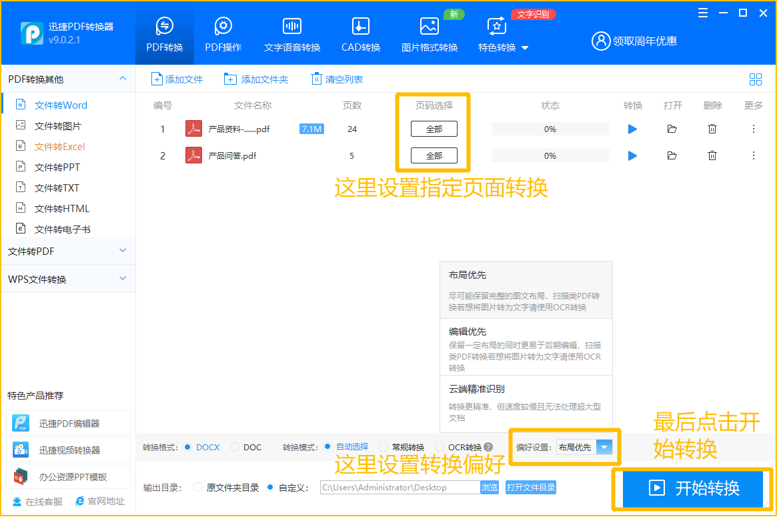
Task: Select 文件转Excel in sidebar
Action: click(59, 147)
